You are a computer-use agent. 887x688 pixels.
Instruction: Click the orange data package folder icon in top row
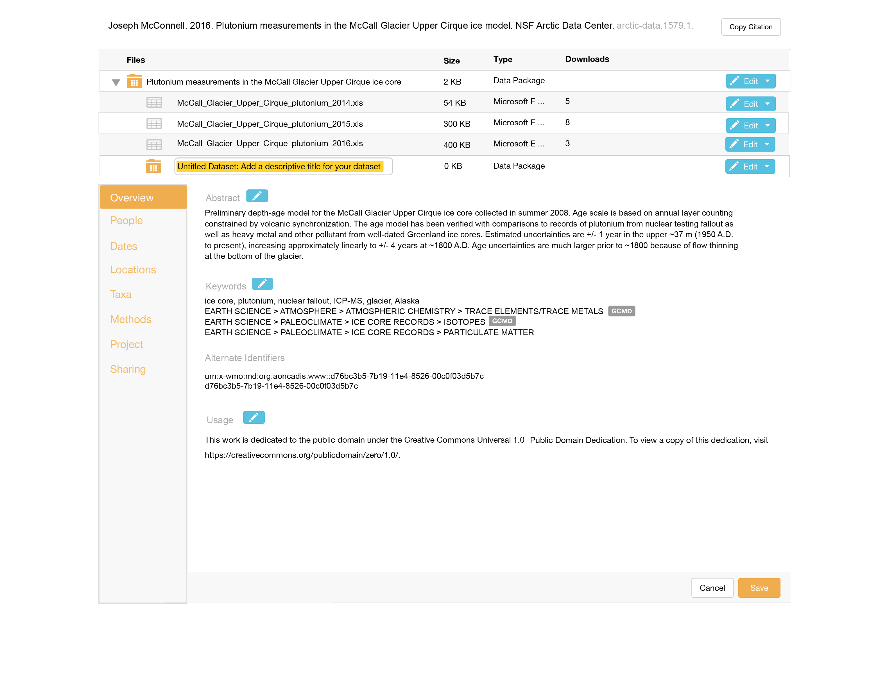[x=134, y=82]
